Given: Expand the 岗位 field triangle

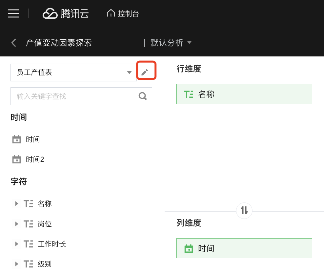Looking at the screenshot, I should (x=16, y=224).
